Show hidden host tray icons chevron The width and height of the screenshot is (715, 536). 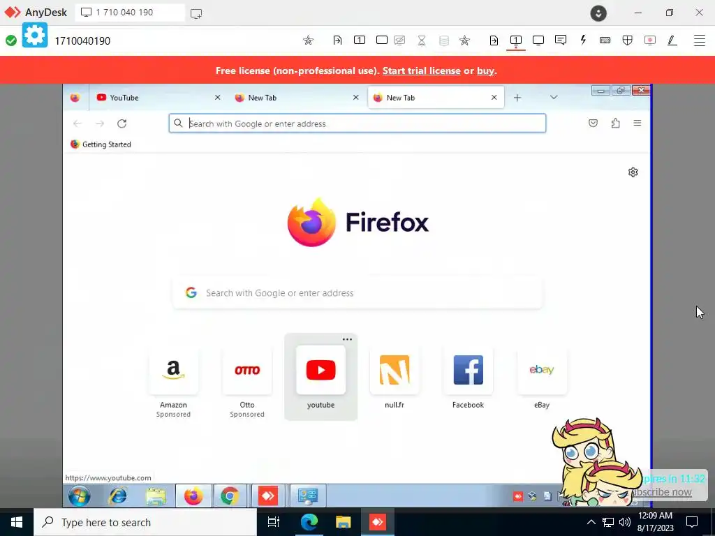[591, 522]
